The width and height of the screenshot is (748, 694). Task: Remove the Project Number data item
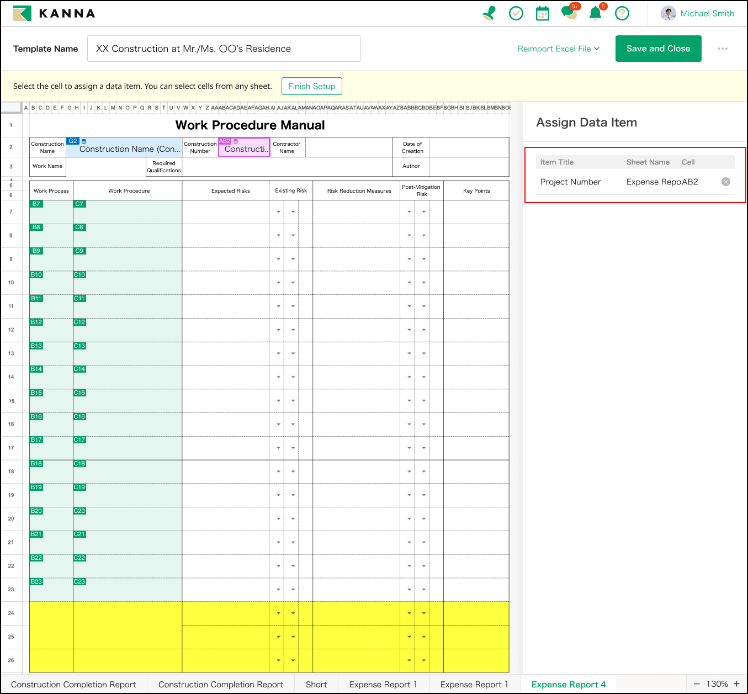click(x=726, y=182)
